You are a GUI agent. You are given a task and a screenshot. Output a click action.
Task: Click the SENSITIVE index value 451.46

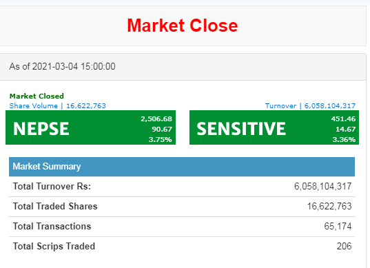click(343, 118)
